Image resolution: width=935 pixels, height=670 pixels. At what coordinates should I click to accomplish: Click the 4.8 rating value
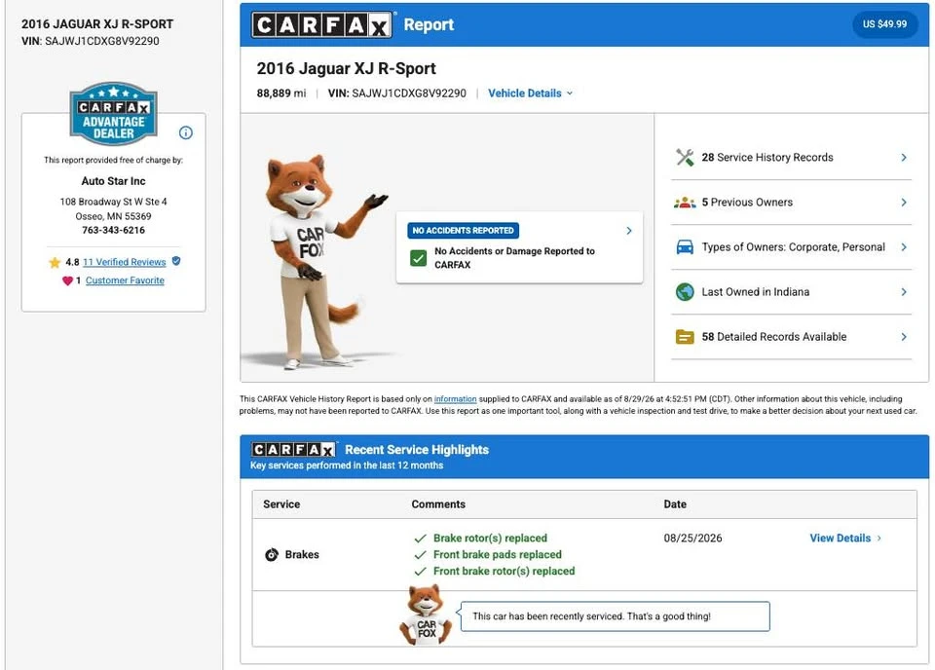(x=72, y=262)
